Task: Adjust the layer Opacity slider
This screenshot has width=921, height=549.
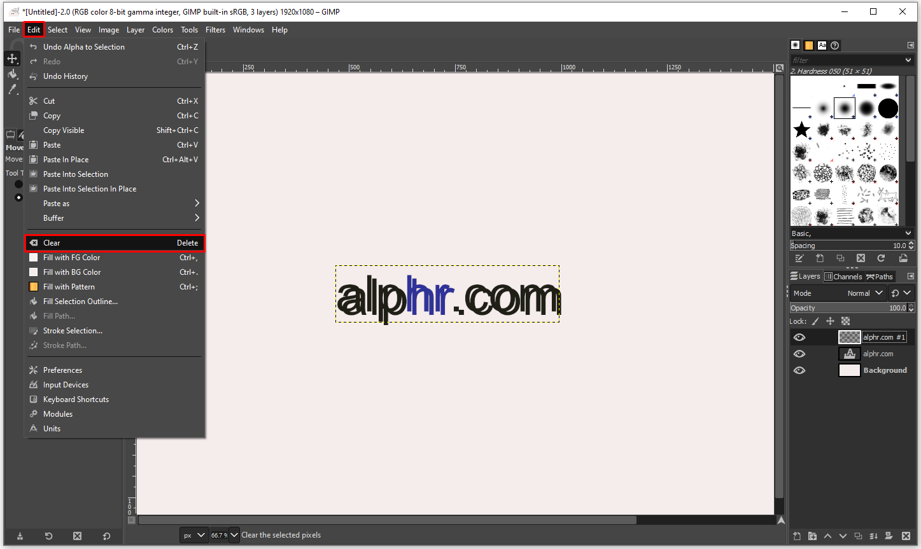Action: coord(848,308)
